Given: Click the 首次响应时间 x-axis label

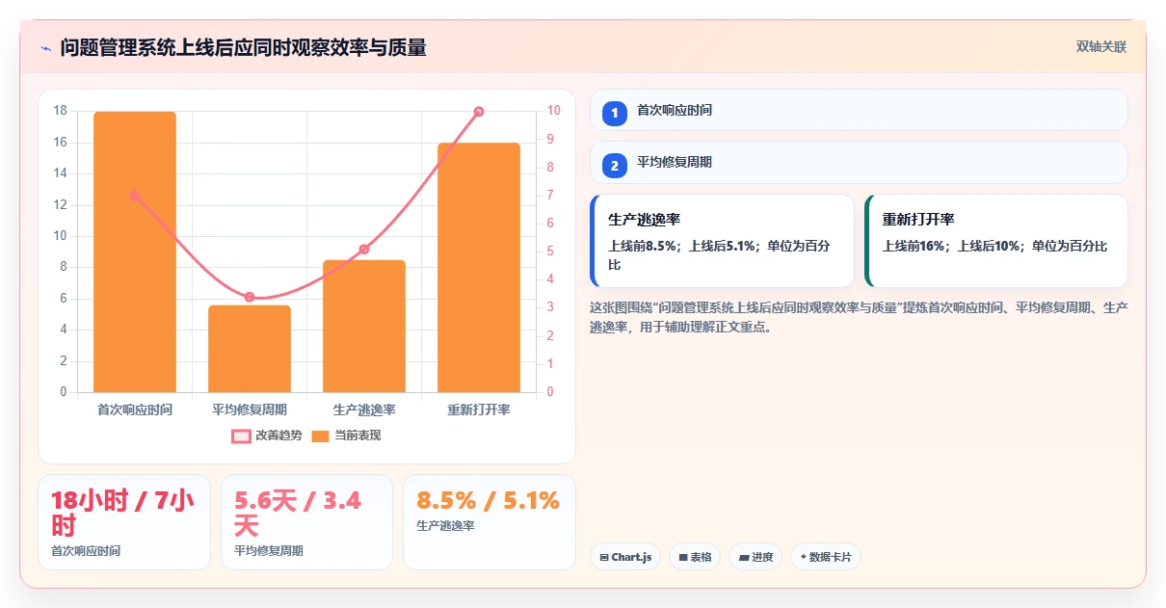Looking at the screenshot, I should tap(135, 410).
